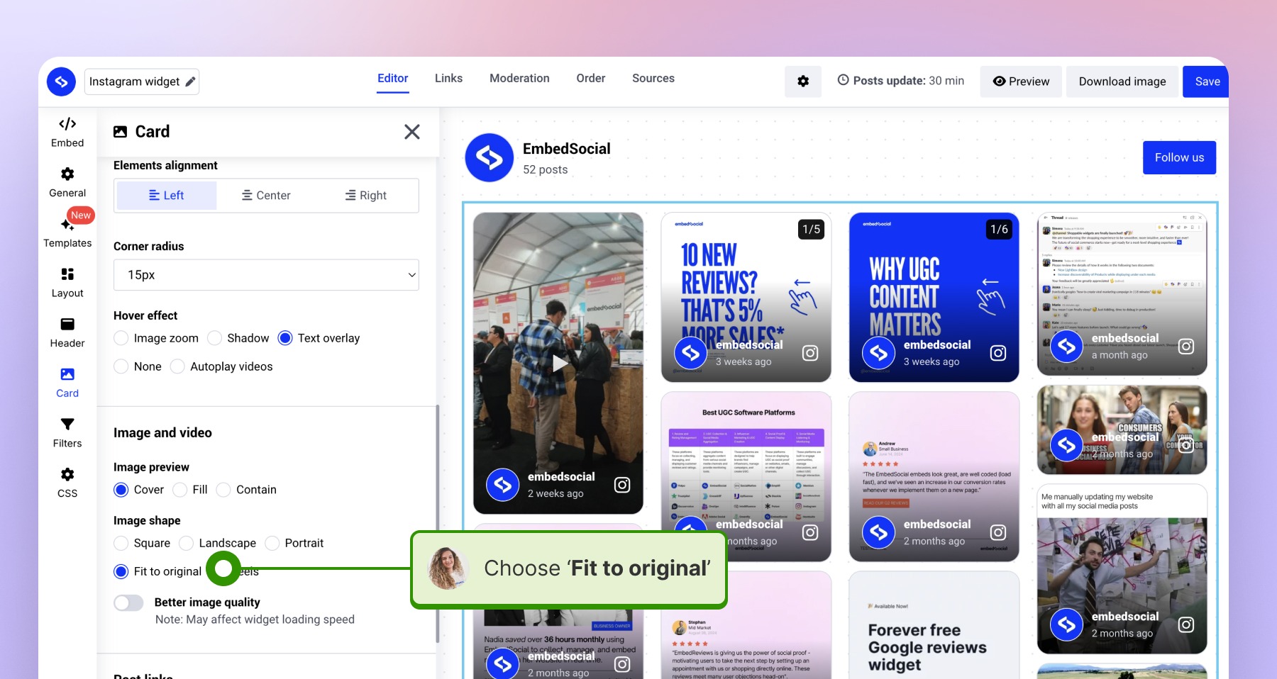Click Instagram icon on 'Best UGC Software Platforms' post

(x=810, y=532)
